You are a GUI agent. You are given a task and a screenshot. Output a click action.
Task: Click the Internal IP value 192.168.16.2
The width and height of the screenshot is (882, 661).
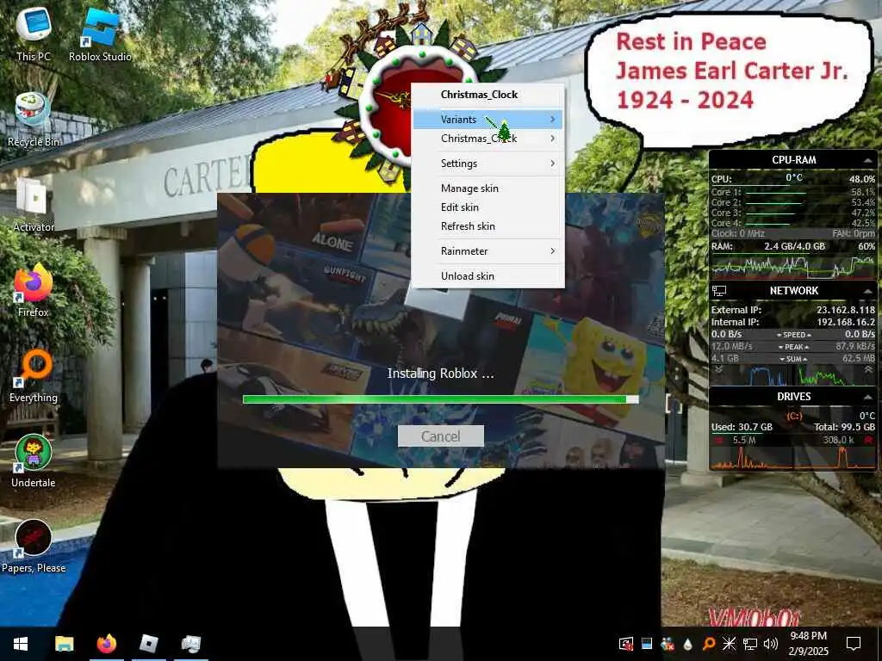coord(846,322)
